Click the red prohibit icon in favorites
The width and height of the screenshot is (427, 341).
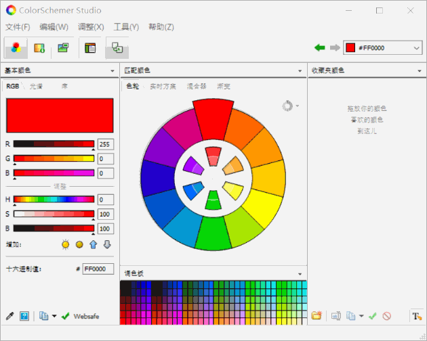[x=387, y=316]
